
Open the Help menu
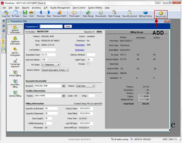(x=107, y=8)
